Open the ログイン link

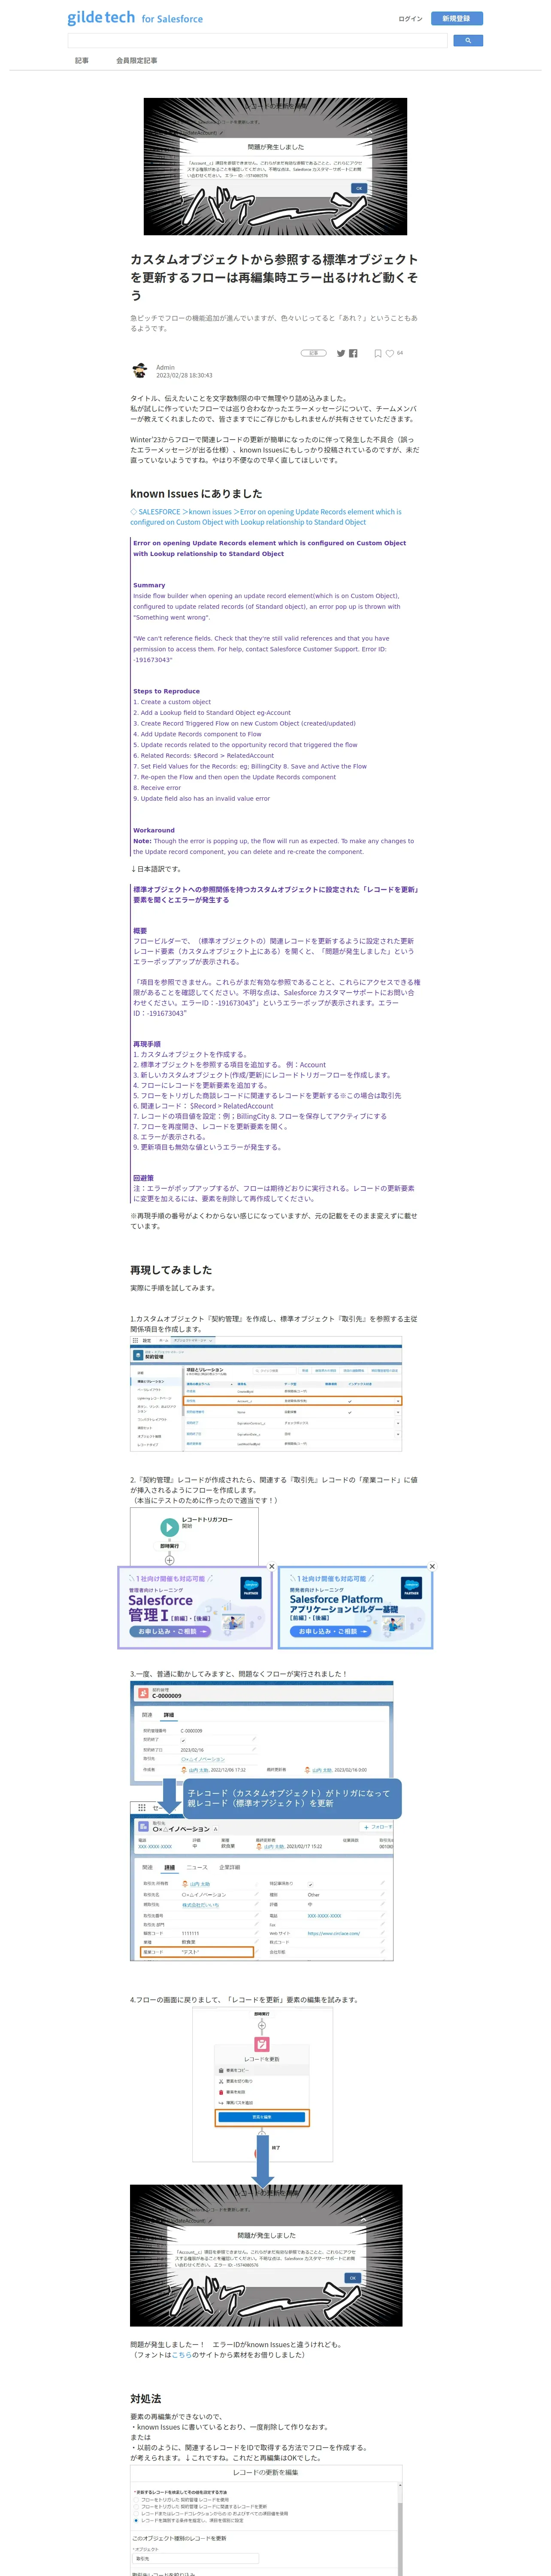coord(410,19)
